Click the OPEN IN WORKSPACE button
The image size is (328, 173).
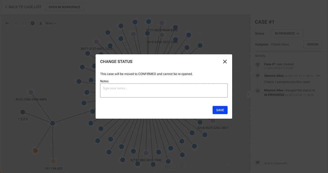tap(64, 7)
